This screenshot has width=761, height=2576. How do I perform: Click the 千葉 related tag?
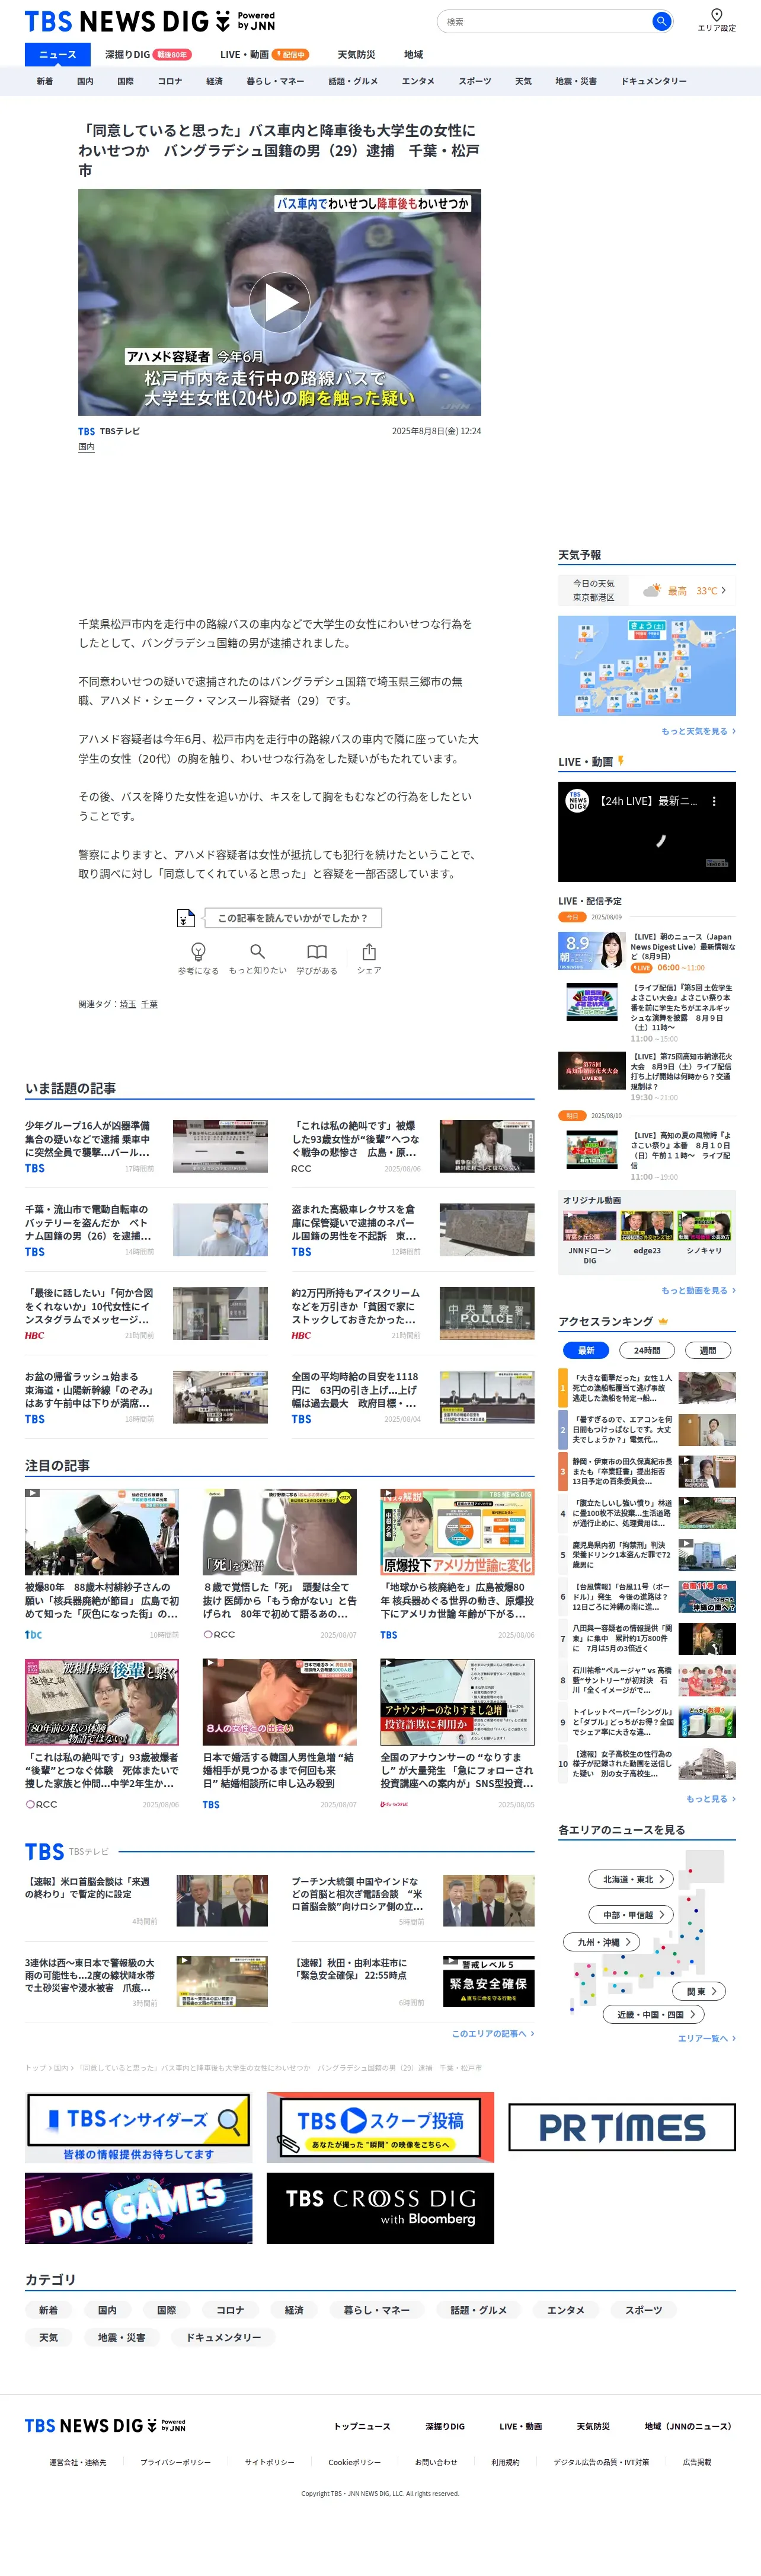[149, 1004]
